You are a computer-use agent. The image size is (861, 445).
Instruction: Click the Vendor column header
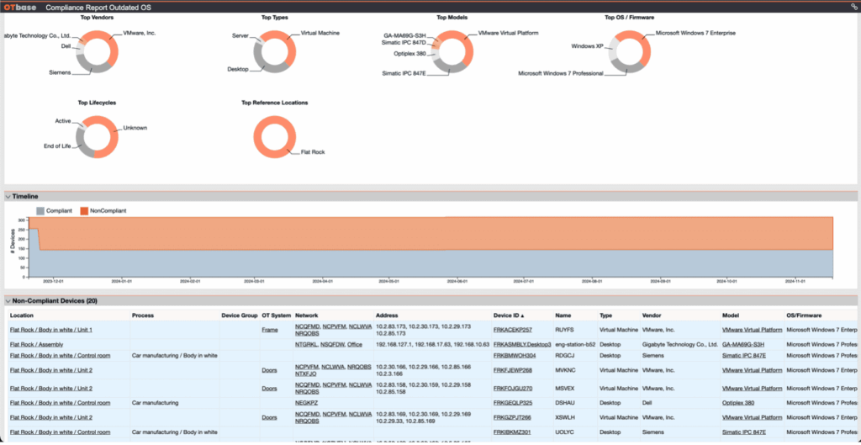652,315
